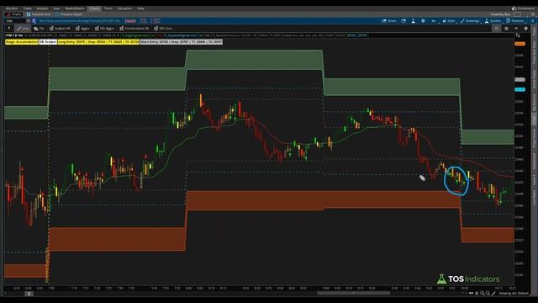
Task: Click the symbol input field
Action: [15, 21]
